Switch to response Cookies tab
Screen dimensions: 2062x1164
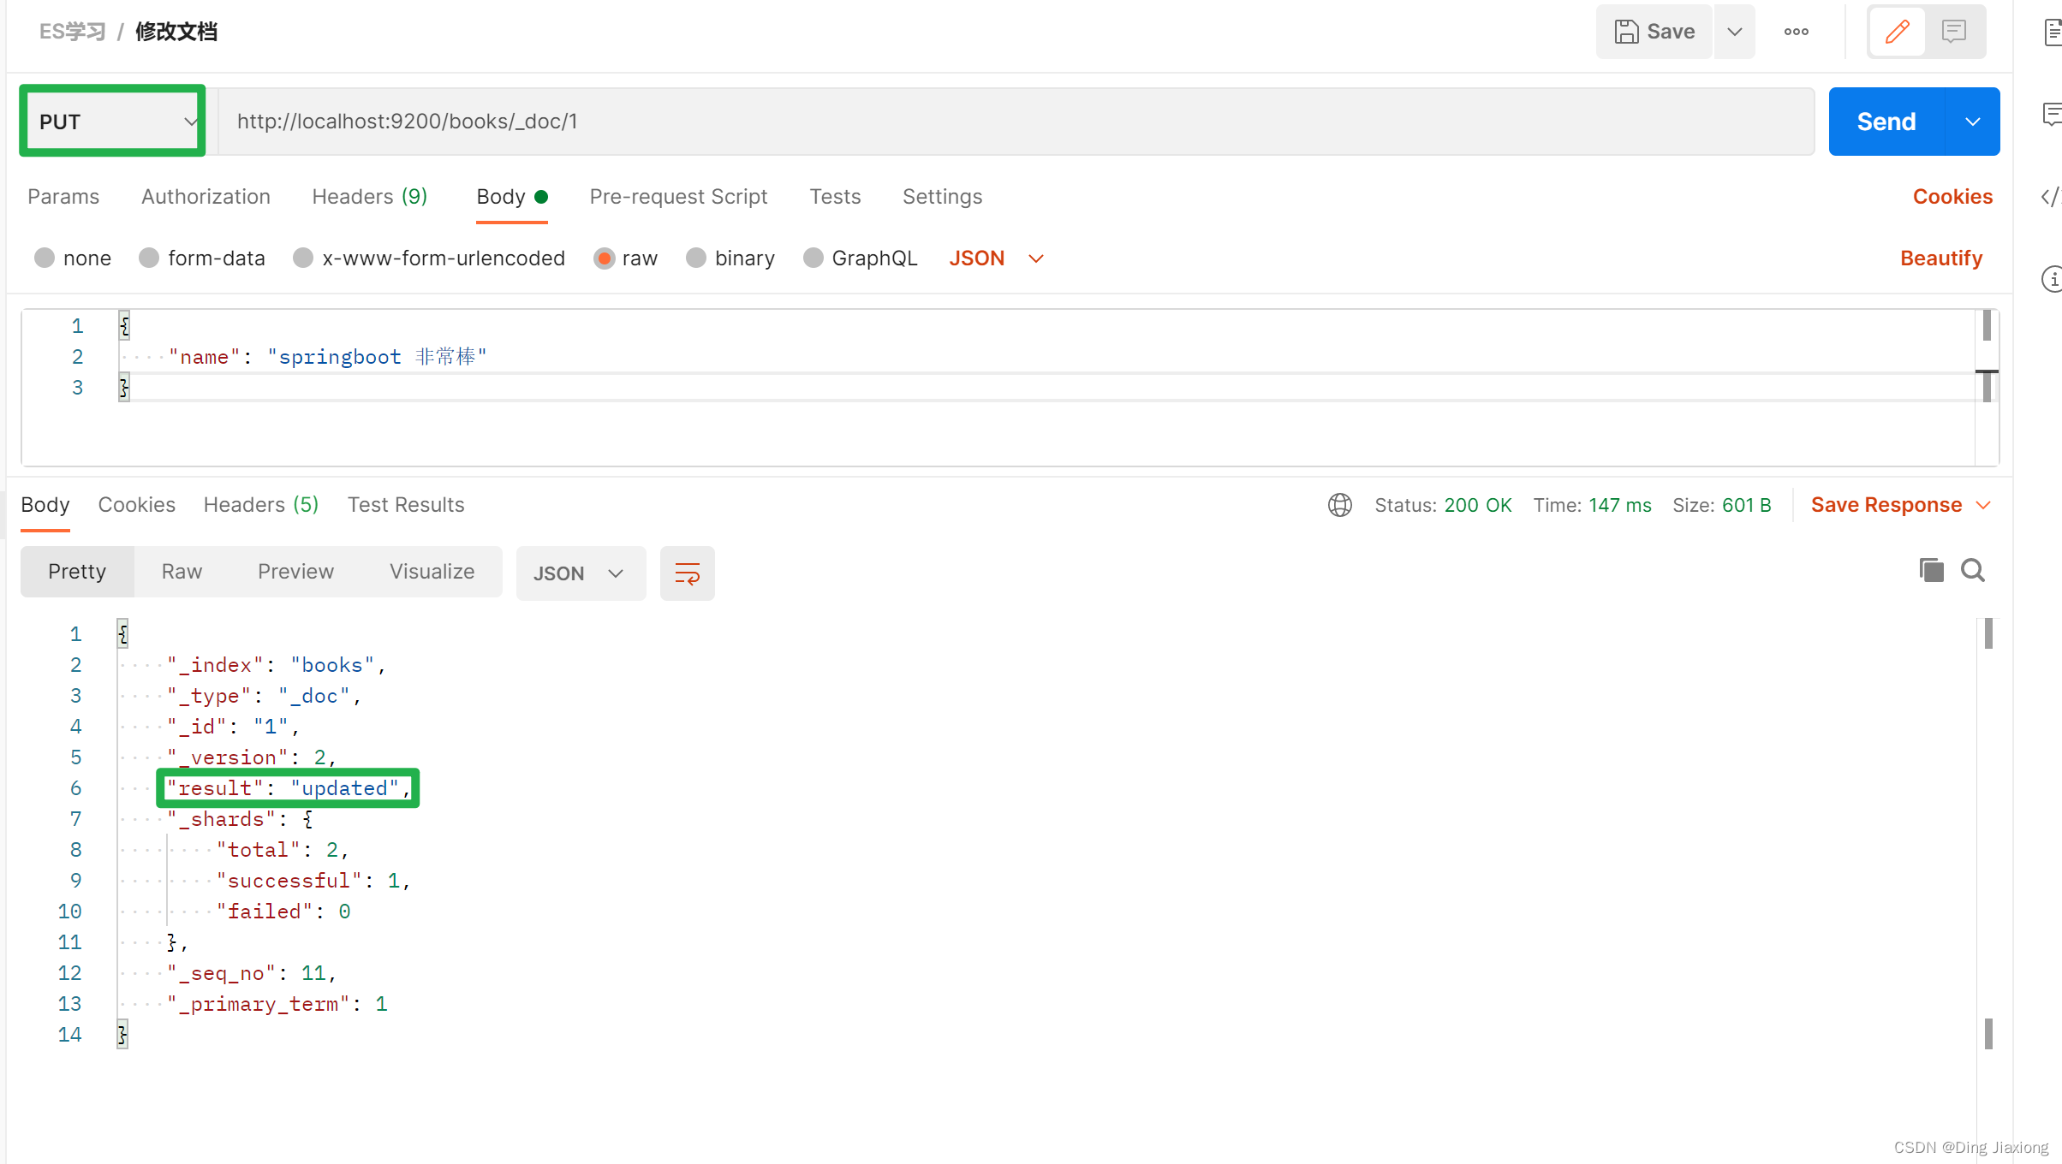click(x=137, y=505)
